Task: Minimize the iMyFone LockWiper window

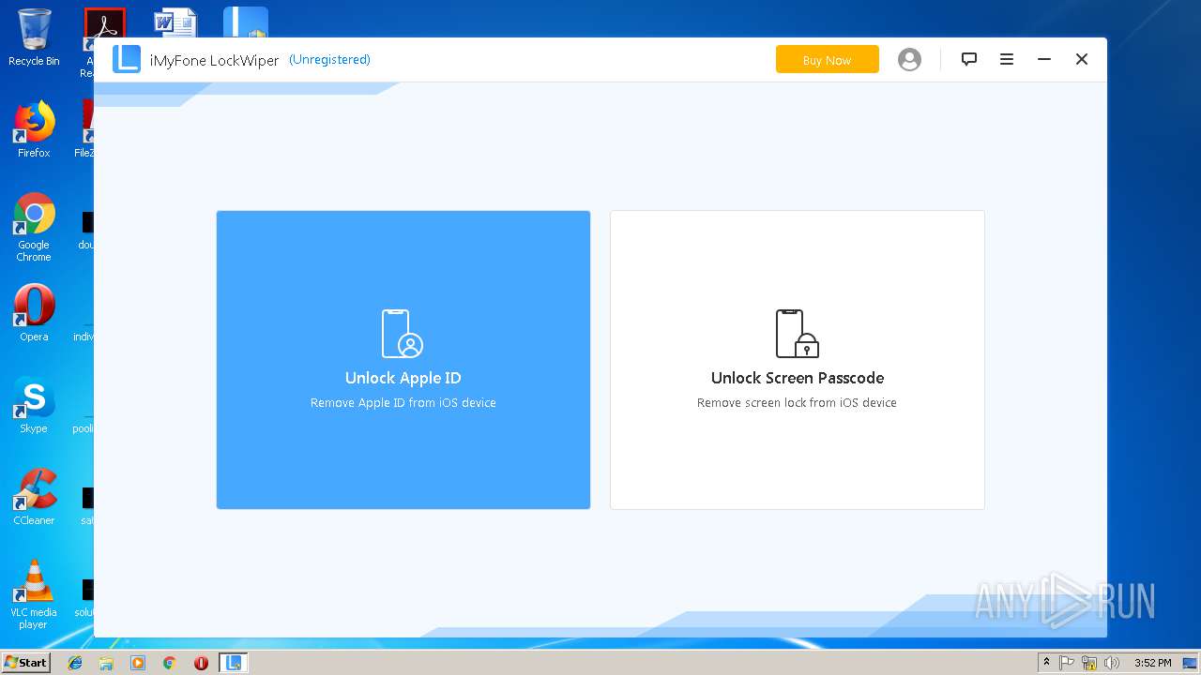Action: click(x=1044, y=59)
